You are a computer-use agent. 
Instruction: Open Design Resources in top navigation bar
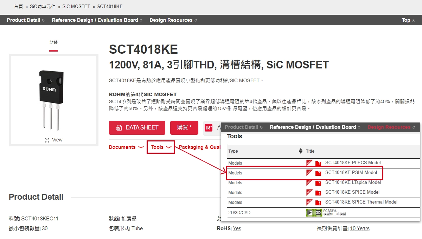click(171, 20)
